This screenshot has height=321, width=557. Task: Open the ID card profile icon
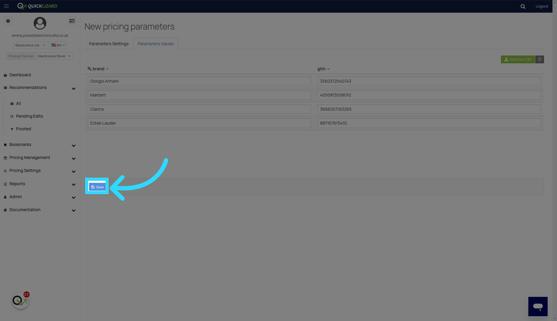[x=72, y=21]
